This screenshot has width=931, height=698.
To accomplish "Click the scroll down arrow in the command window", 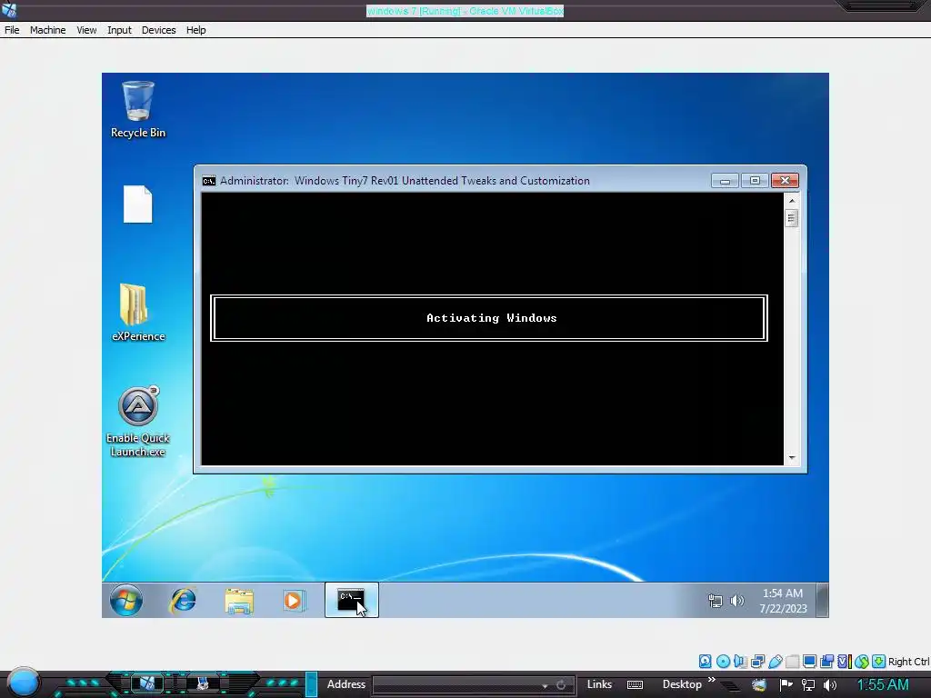I will point(792,458).
